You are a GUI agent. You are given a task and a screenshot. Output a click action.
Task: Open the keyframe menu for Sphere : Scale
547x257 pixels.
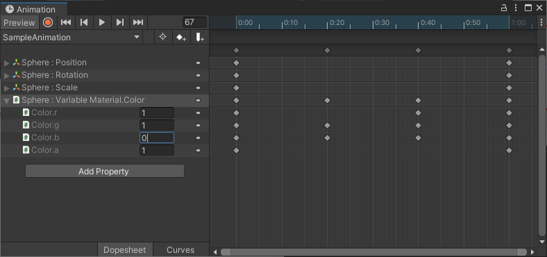198,88
